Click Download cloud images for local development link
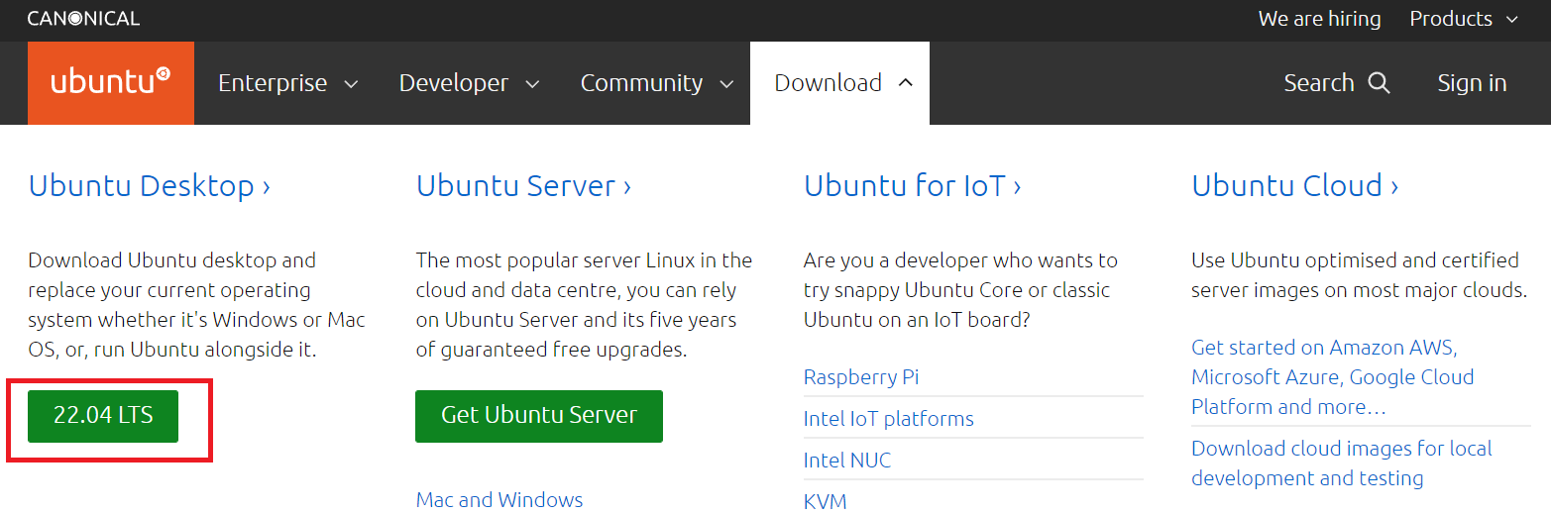 (1341, 463)
